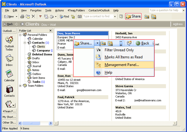187x132 pixels.
Task: Open the View menu
Action: point(24,10)
